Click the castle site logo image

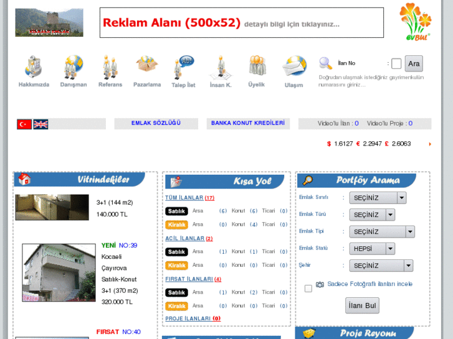(49, 22)
